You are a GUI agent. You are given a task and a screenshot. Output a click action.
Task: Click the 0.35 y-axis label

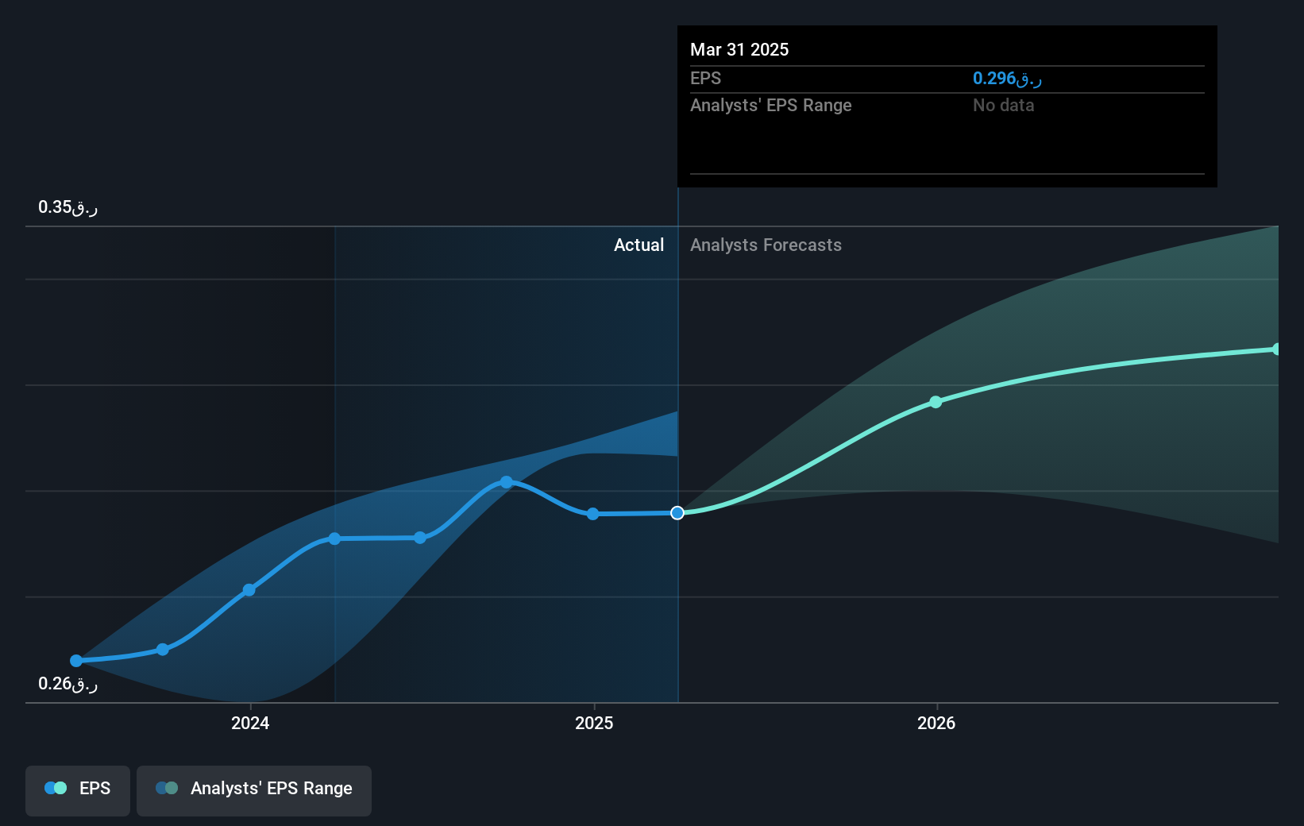[68, 207]
